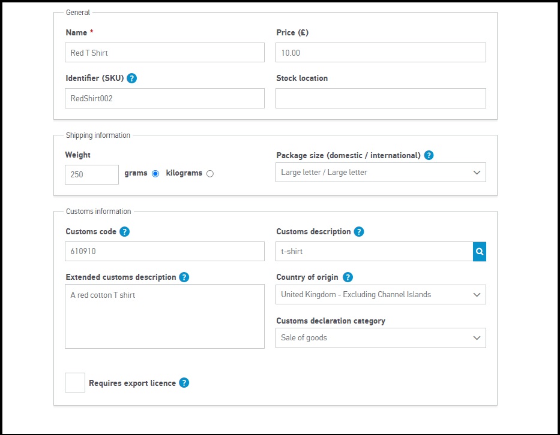Click the Extended customs description help icon

(184, 277)
